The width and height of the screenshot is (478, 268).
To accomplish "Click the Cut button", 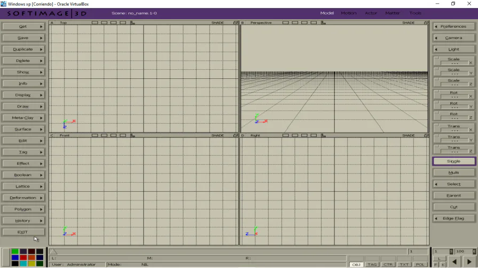I will coord(453,207).
